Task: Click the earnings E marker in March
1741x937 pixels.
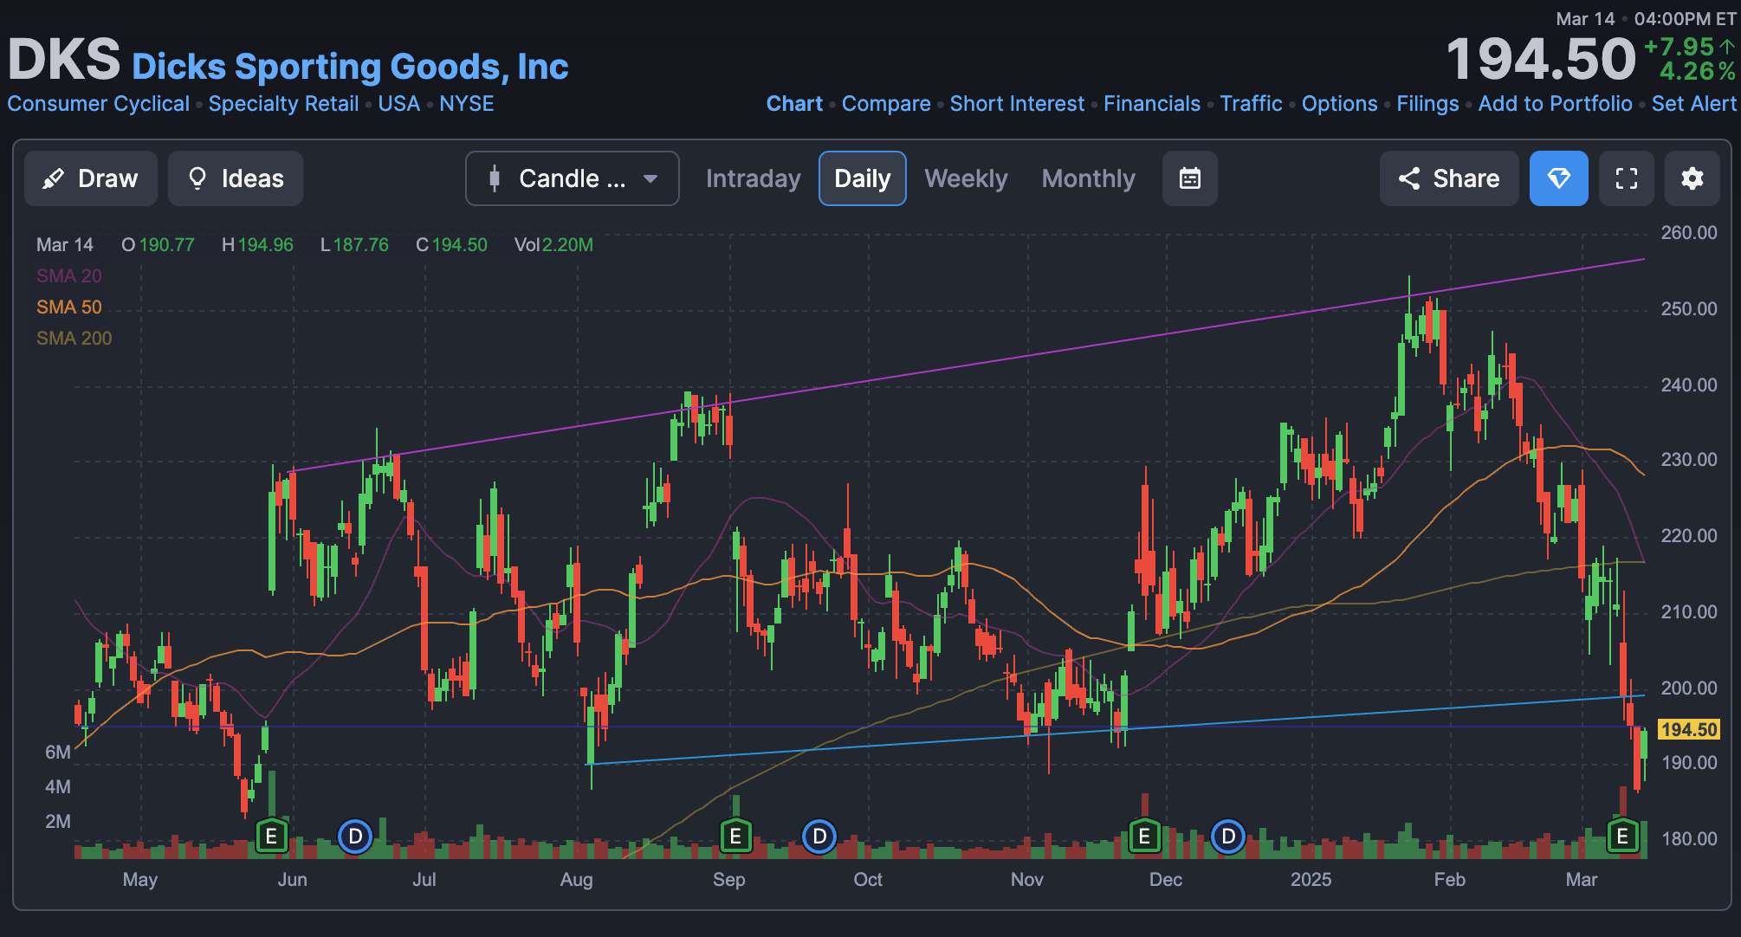Action: pyautogui.click(x=1622, y=837)
